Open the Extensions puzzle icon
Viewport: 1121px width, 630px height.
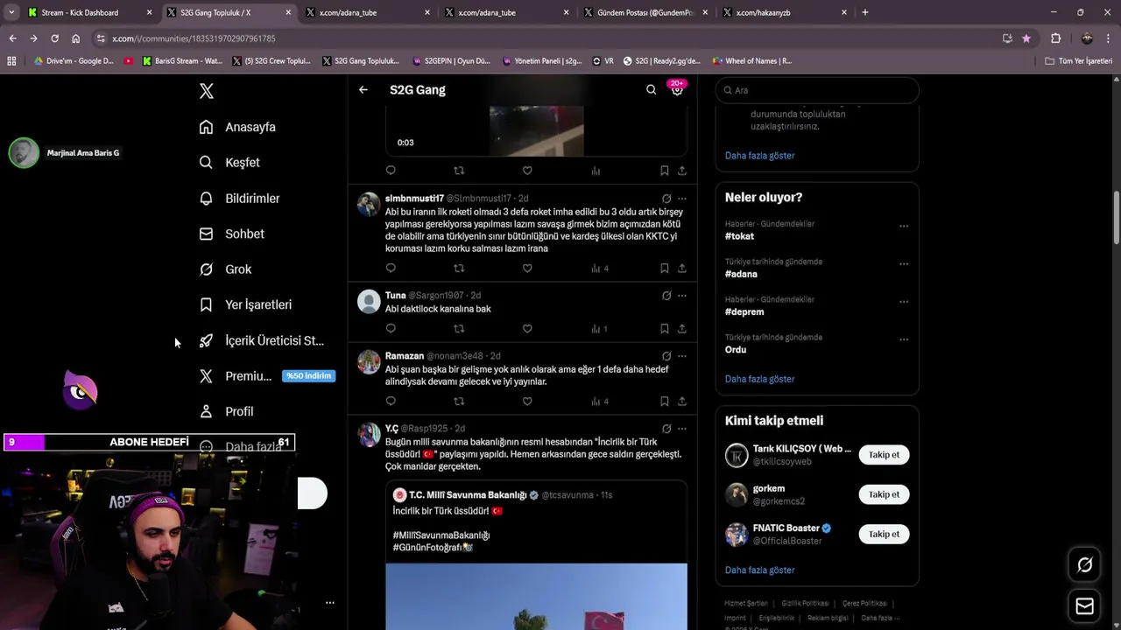[1055, 38]
